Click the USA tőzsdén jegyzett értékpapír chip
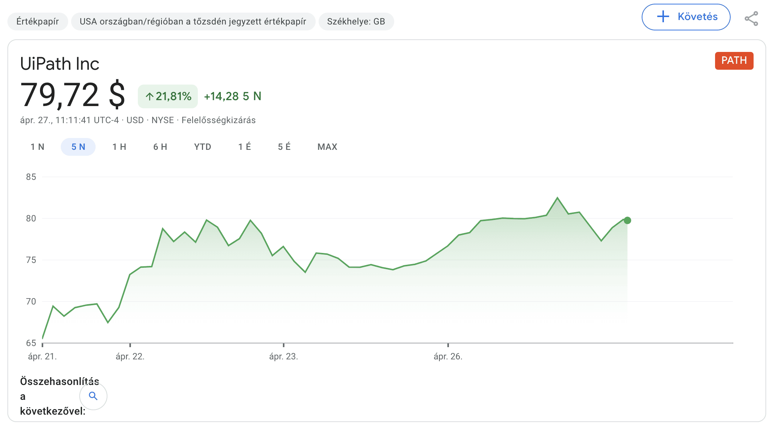 tap(193, 22)
